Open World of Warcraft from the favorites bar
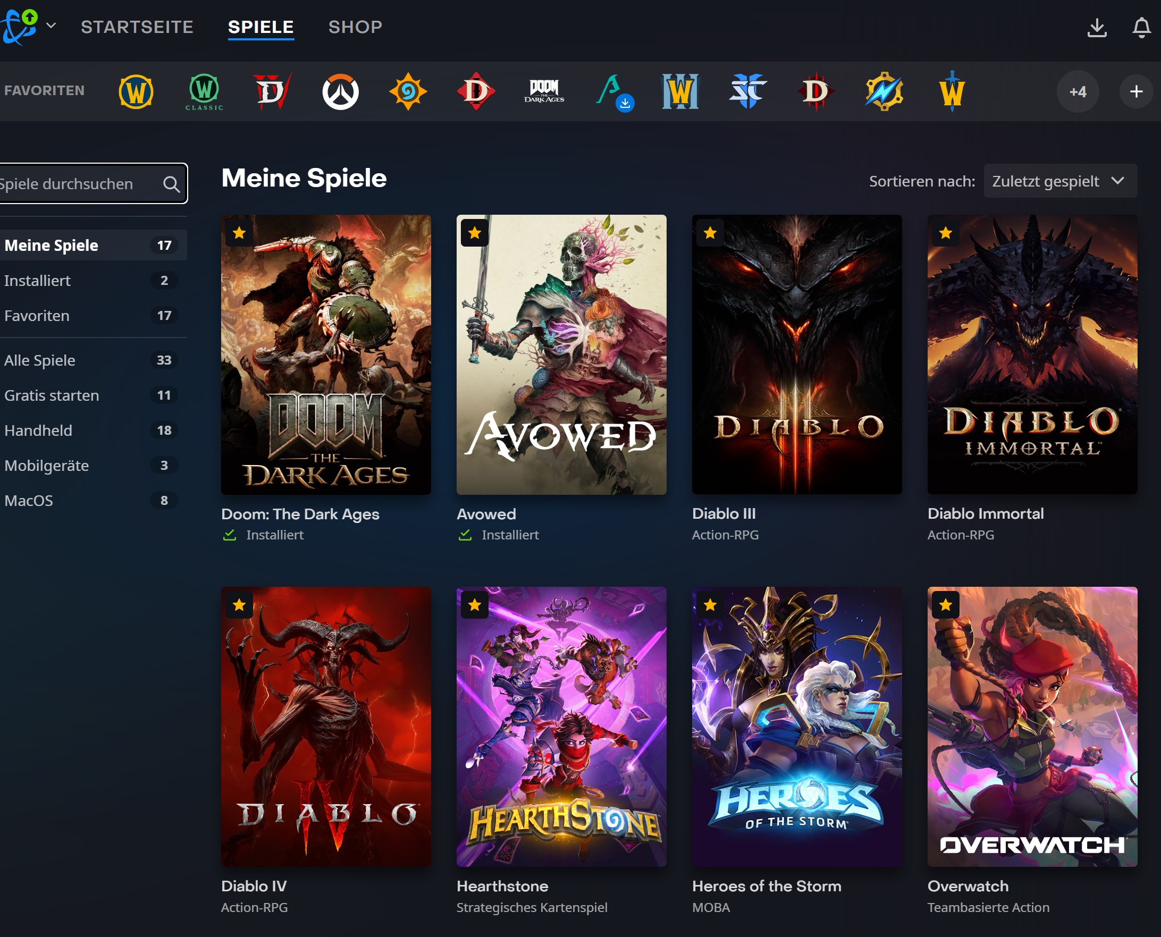Image resolution: width=1161 pixels, height=937 pixels. 136,92
